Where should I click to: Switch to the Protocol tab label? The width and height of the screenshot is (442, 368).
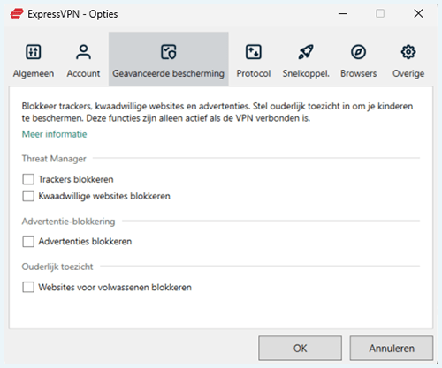click(x=254, y=73)
